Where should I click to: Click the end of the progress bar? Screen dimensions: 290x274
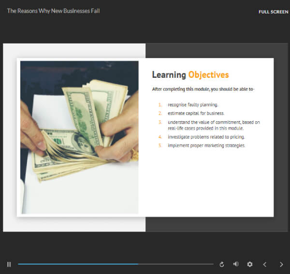click(x=213, y=264)
